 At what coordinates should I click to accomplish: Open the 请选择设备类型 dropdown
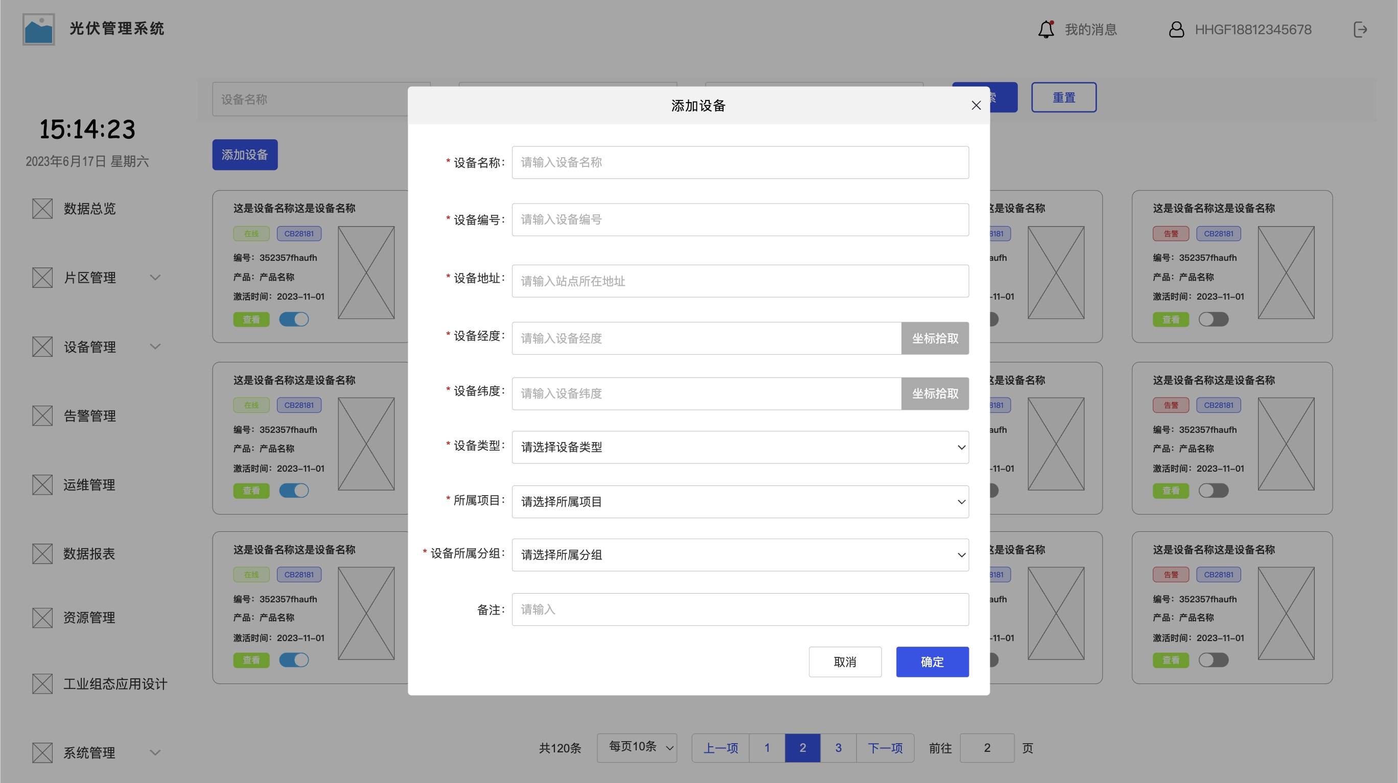point(740,447)
